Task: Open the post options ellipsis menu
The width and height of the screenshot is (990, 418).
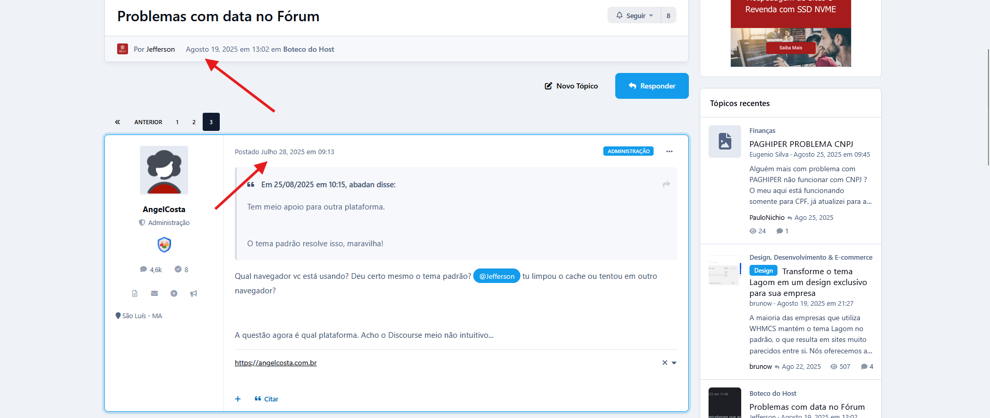Action: click(x=669, y=152)
